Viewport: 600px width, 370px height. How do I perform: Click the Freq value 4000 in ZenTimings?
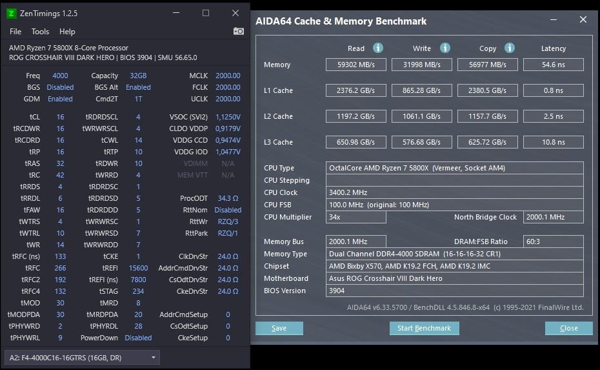click(x=60, y=76)
